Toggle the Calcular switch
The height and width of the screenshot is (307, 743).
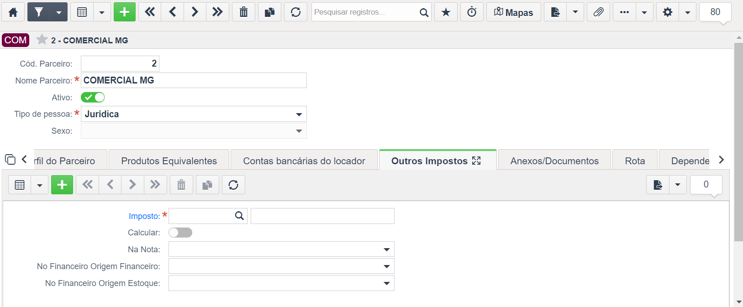[x=180, y=233]
